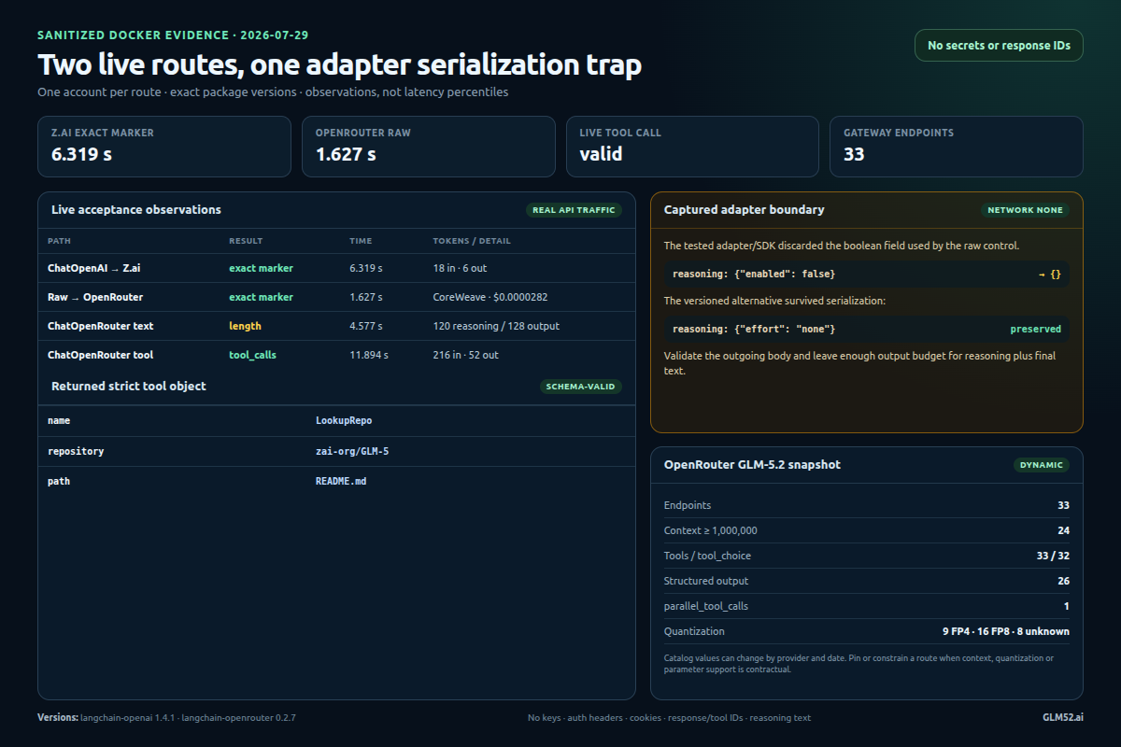Click the 'No secrets or response IDs' badge
Viewport: 1121px width, 747px height.
point(999,45)
